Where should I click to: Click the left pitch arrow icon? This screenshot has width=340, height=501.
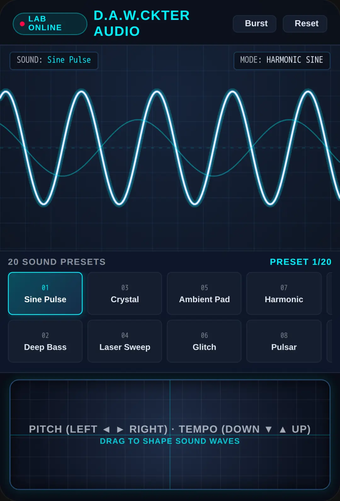[x=106, y=429]
